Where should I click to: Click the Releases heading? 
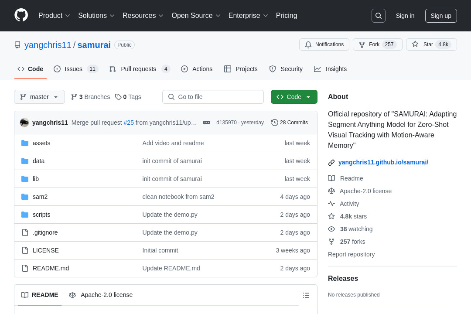[x=343, y=279]
